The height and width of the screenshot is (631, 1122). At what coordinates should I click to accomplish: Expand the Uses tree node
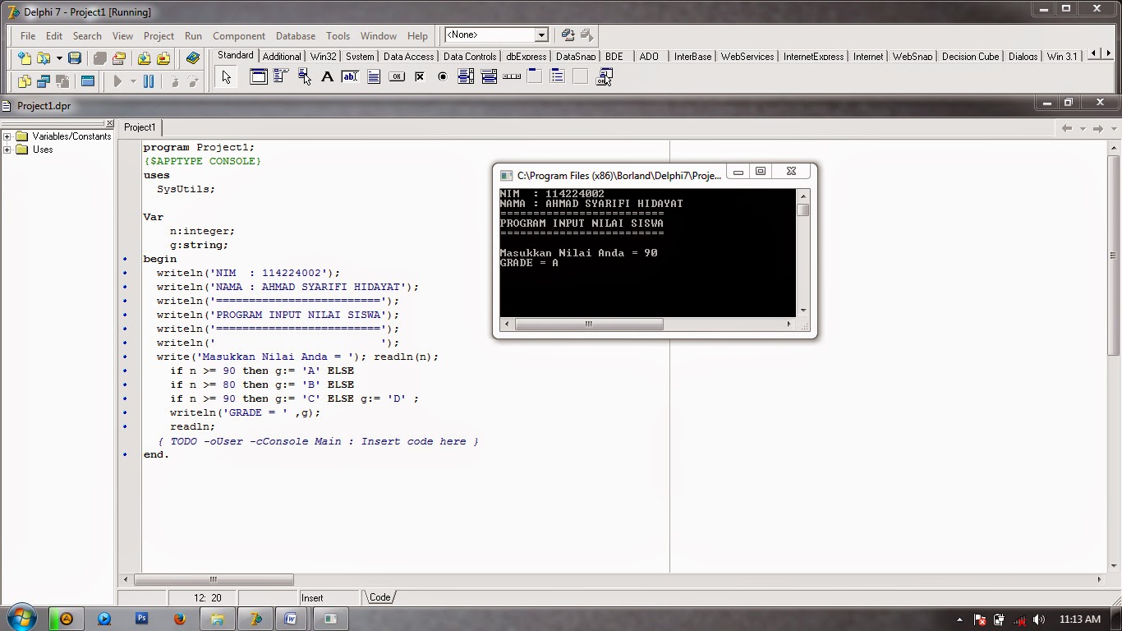pos(7,150)
